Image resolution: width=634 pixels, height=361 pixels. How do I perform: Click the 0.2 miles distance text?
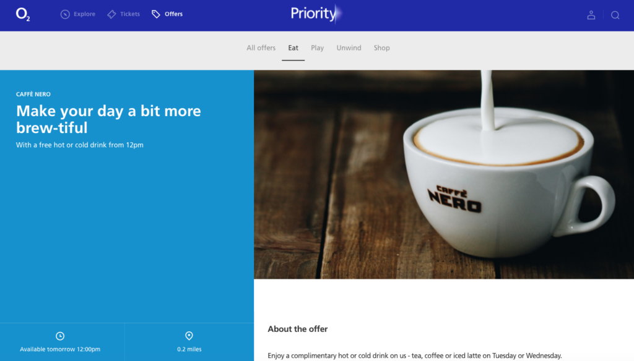point(189,349)
